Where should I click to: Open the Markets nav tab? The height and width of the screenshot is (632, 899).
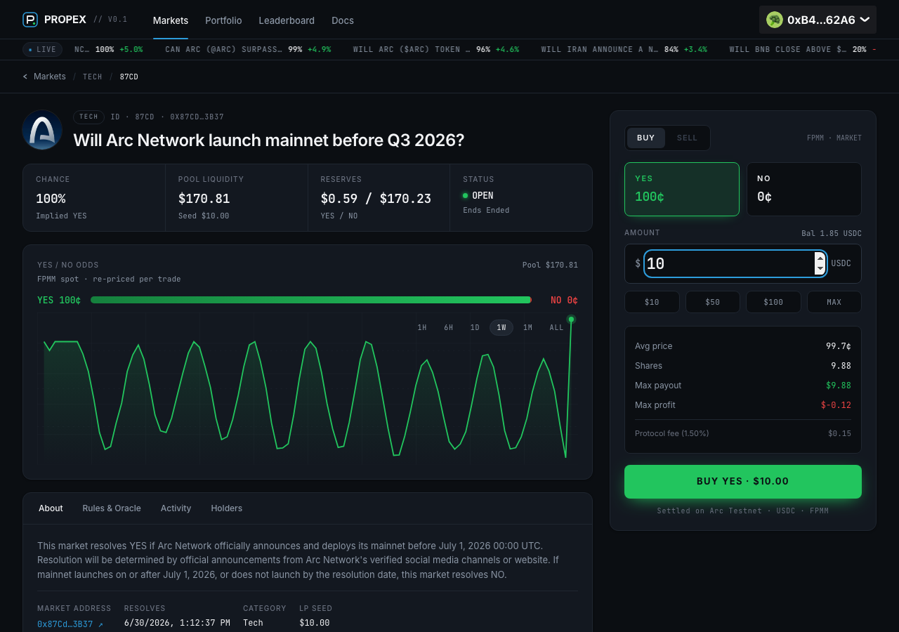(171, 20)
